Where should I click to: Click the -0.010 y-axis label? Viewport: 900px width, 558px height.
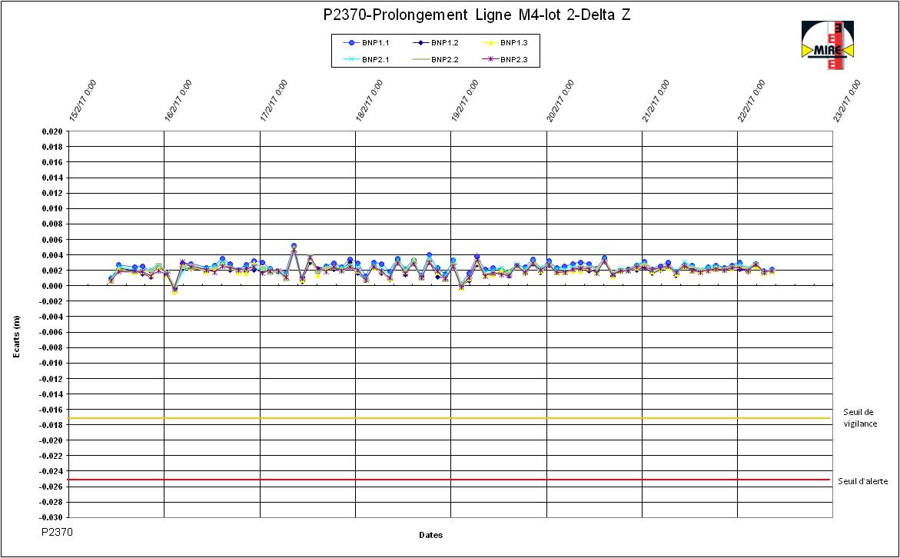click(52, 364)
